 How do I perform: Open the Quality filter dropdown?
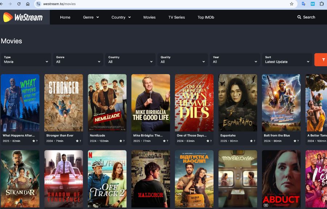(x=183, y=60)
